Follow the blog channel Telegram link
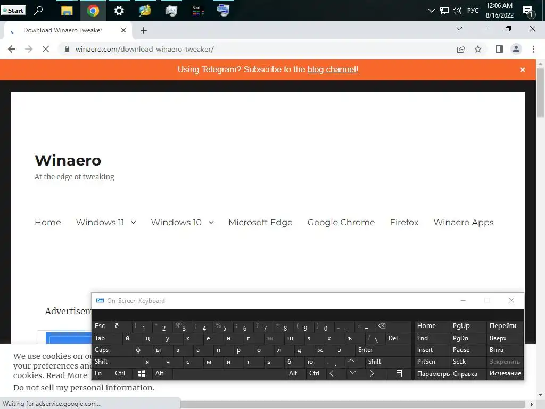The height and width of the screenshot is (409, 545). [x=333, y=70]
